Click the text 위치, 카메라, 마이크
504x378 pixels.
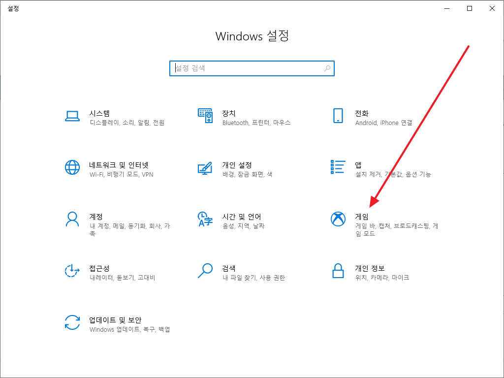[x=382, y=278]
